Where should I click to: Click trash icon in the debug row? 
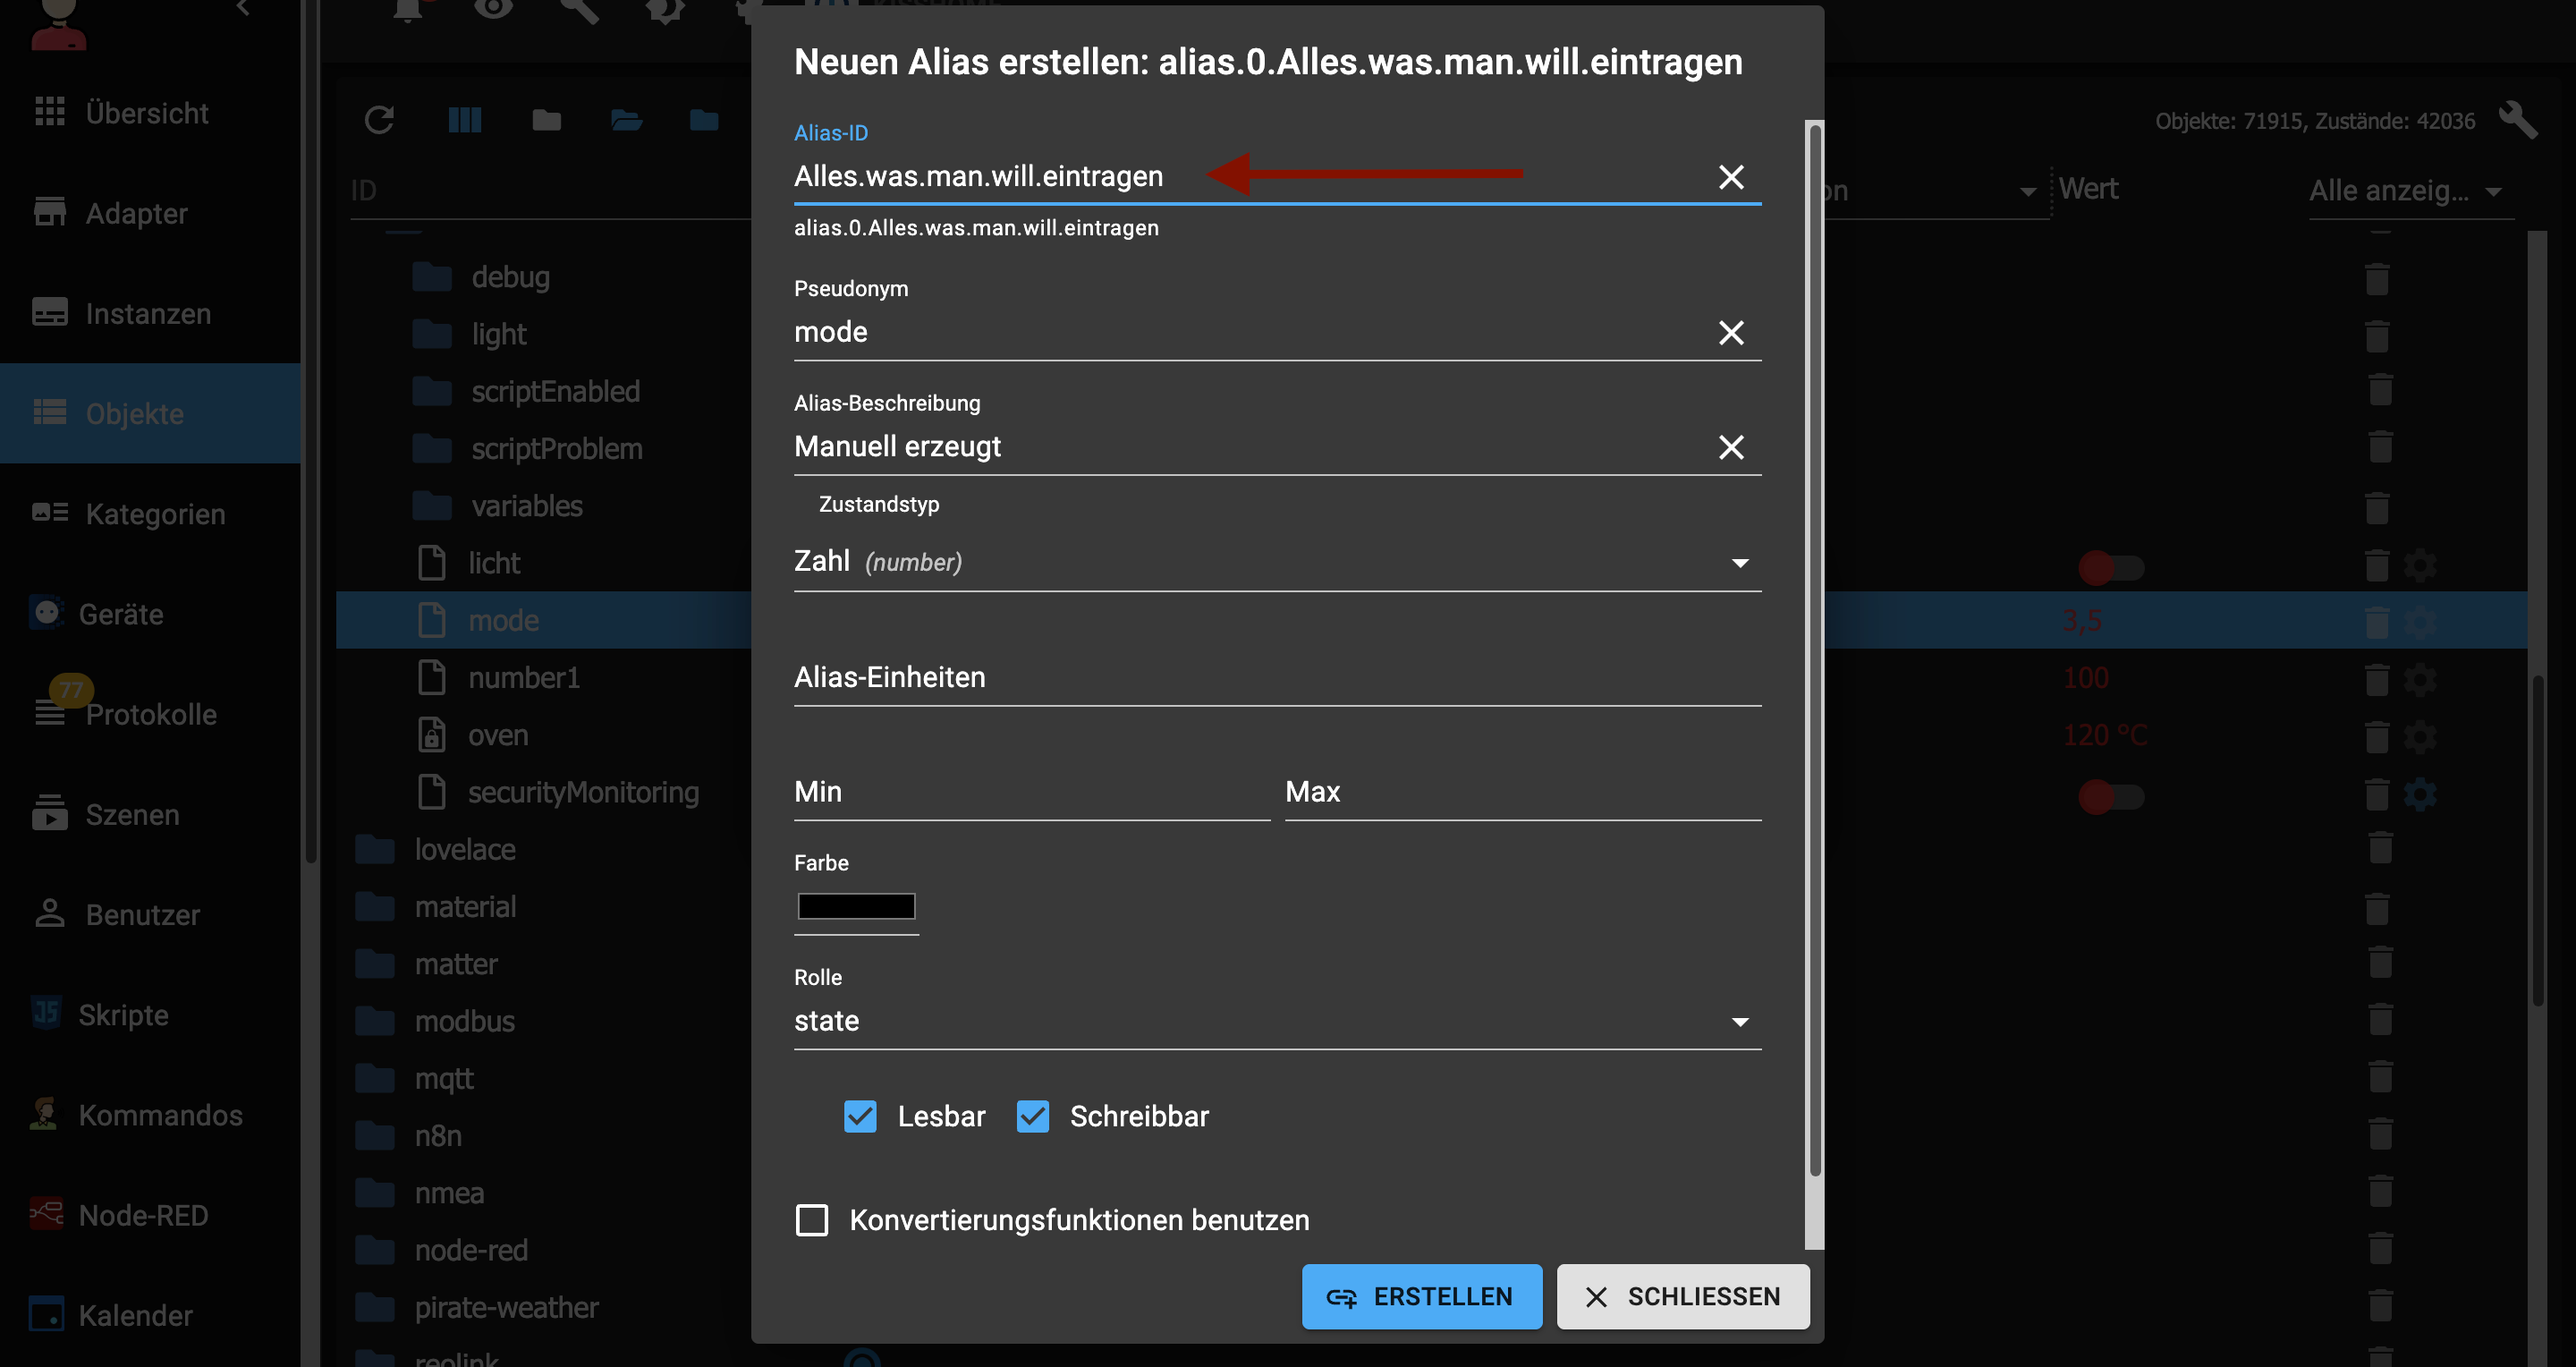tap(2377, 278)
